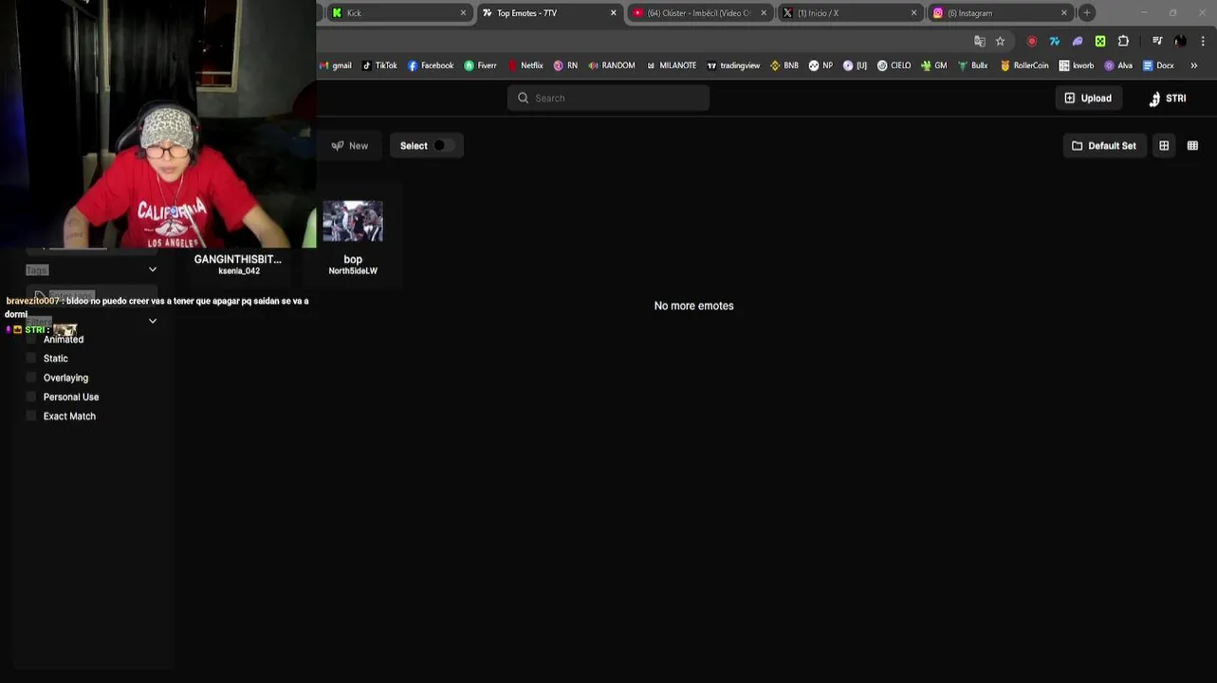Open the BNB bookmark
Image resolution: width=1217 pixels, height=683 pixels.
click(784, 65)
